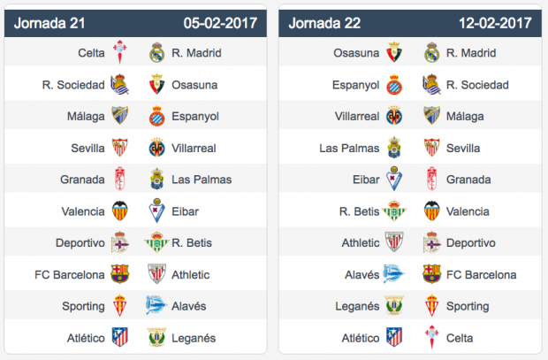Click the Real Madrid crest in Jornada 21
This screenshot has height=360, width=548.
[x=157, y=52]
